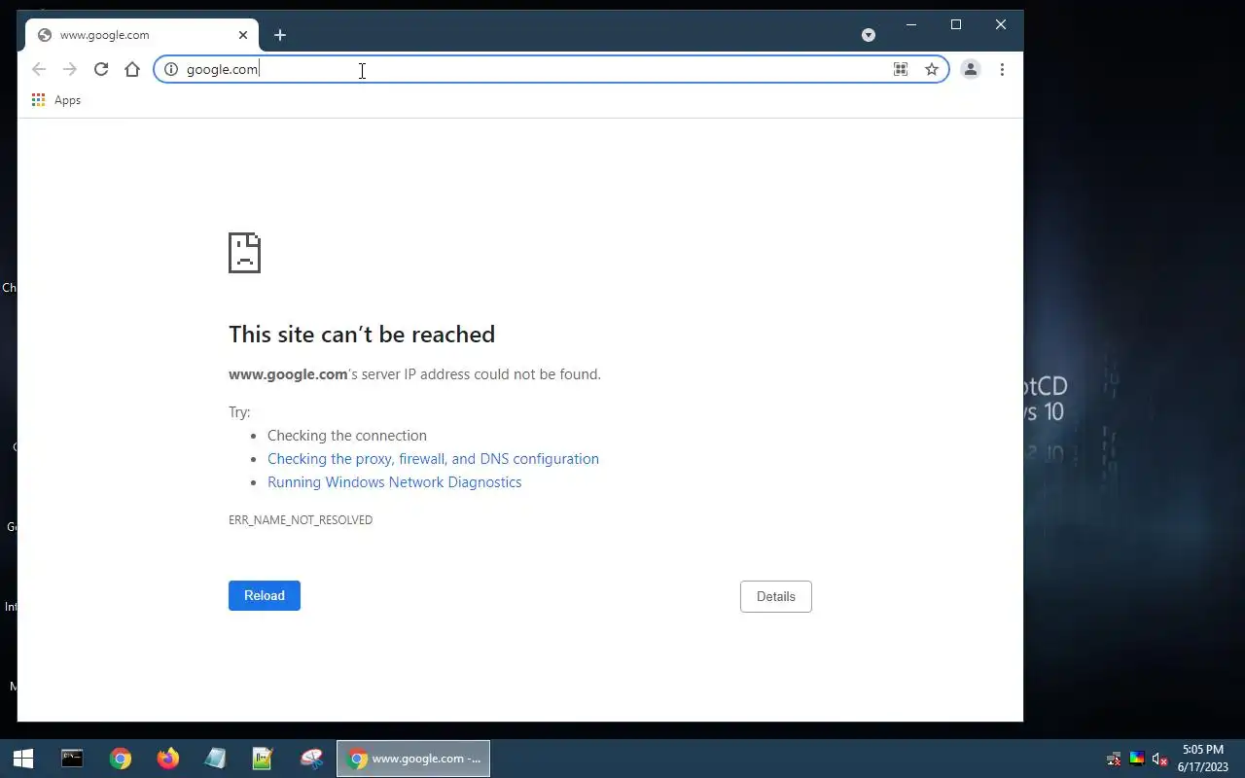Open Command Prompt from taskbar
Image resolution: width=1245 pixels, height=778 pixels.
click(72, 759)
